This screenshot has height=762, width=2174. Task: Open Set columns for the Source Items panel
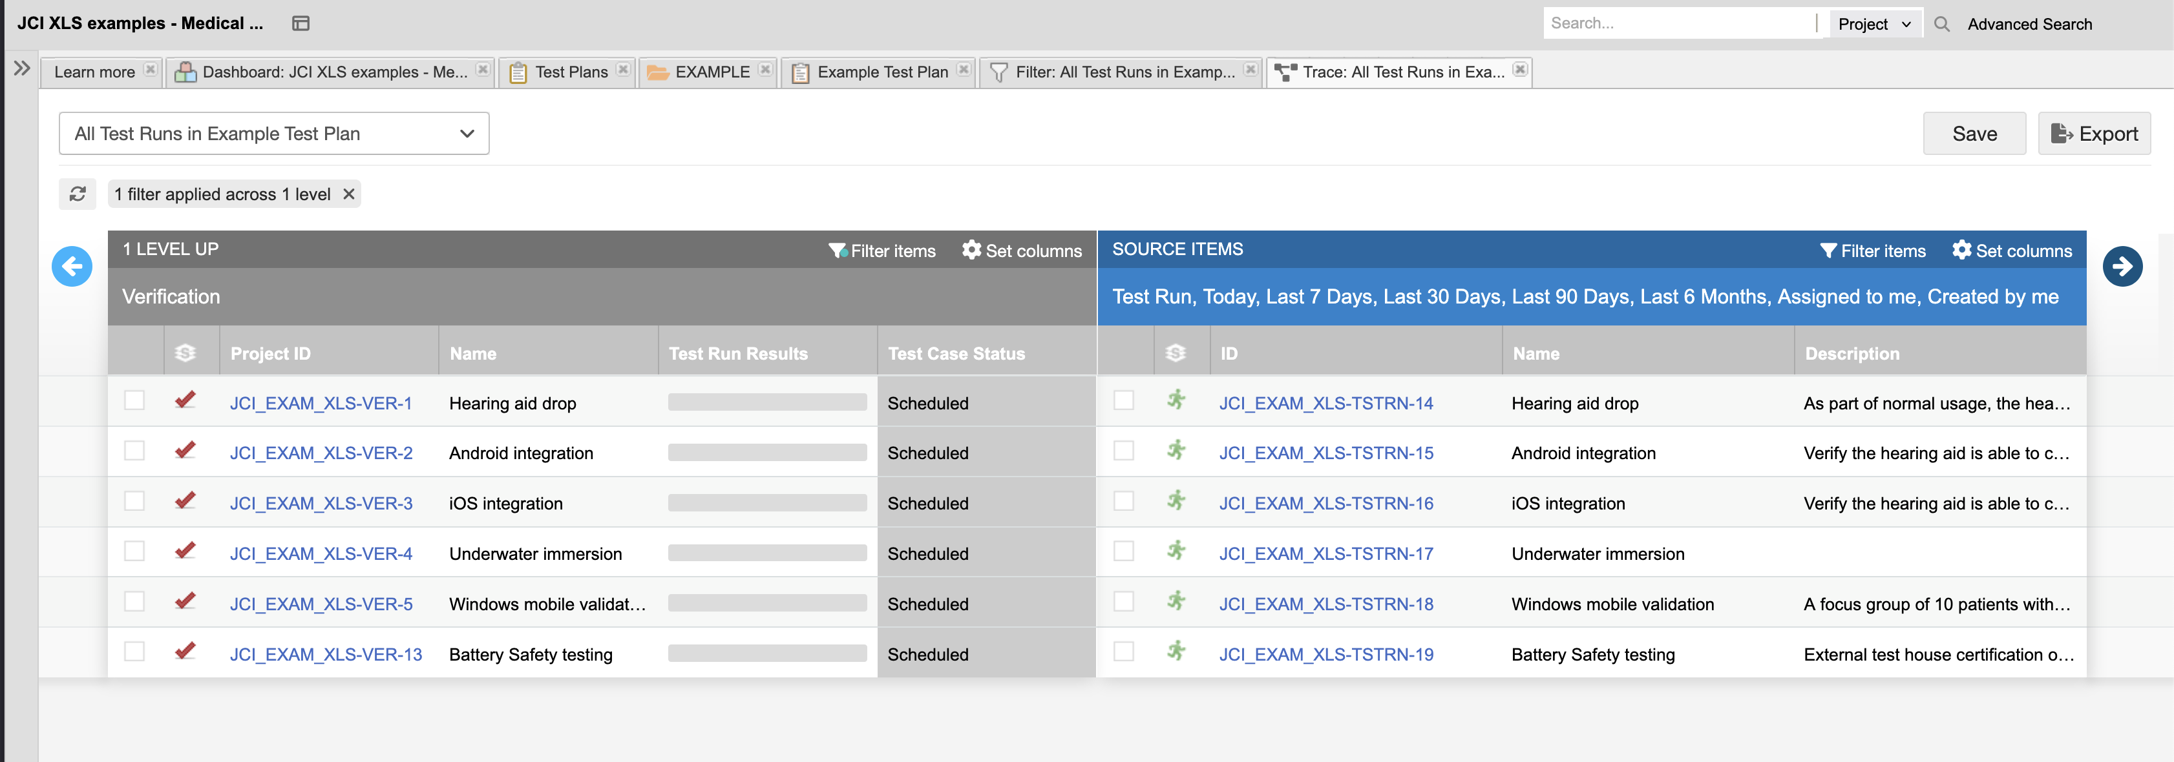tap(2013, 251)
